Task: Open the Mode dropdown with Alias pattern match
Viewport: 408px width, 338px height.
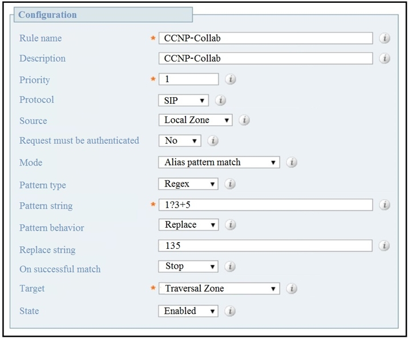Action: [219, 162]
